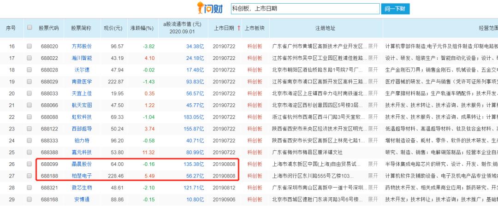Open stock link 瀚川智能
The image size is (498, 206).
pos(82,58)
